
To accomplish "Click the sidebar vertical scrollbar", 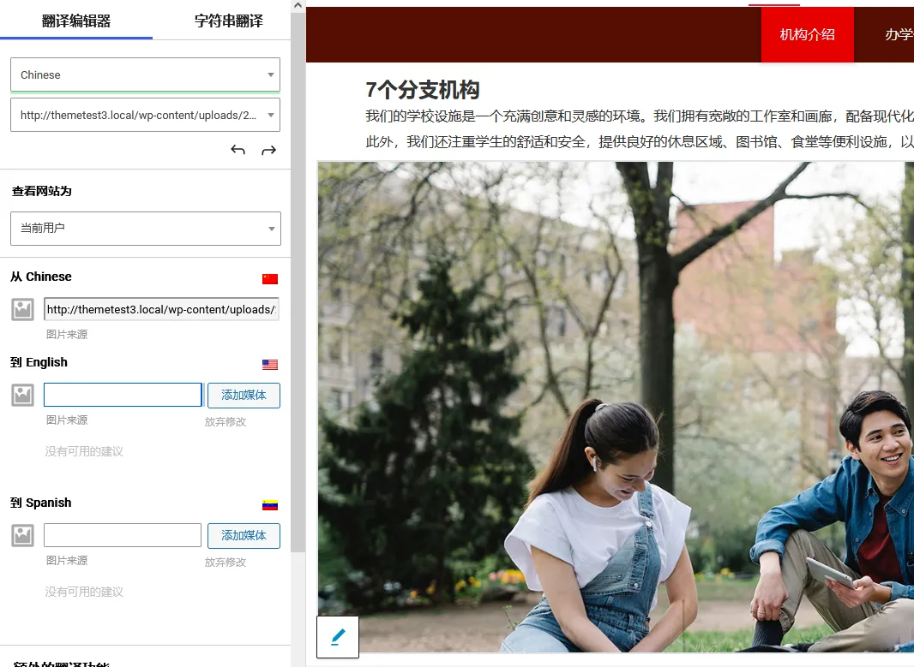I will (298, 283).
